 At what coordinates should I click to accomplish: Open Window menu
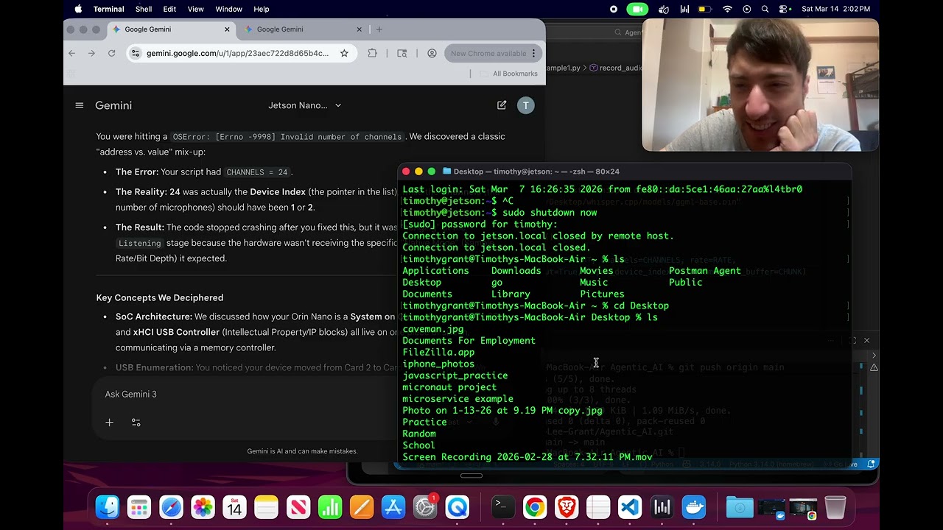[x=228, y=9]
